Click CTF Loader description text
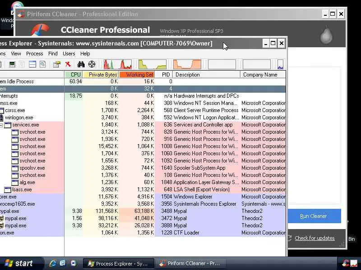 (186, 233)
